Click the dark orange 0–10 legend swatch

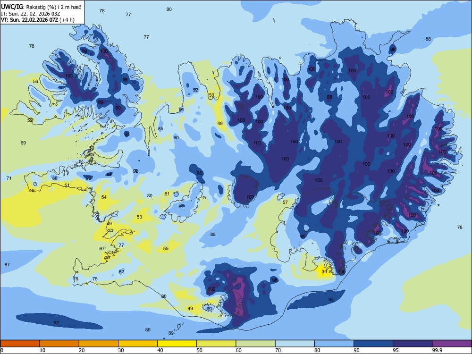pos(20,344)
